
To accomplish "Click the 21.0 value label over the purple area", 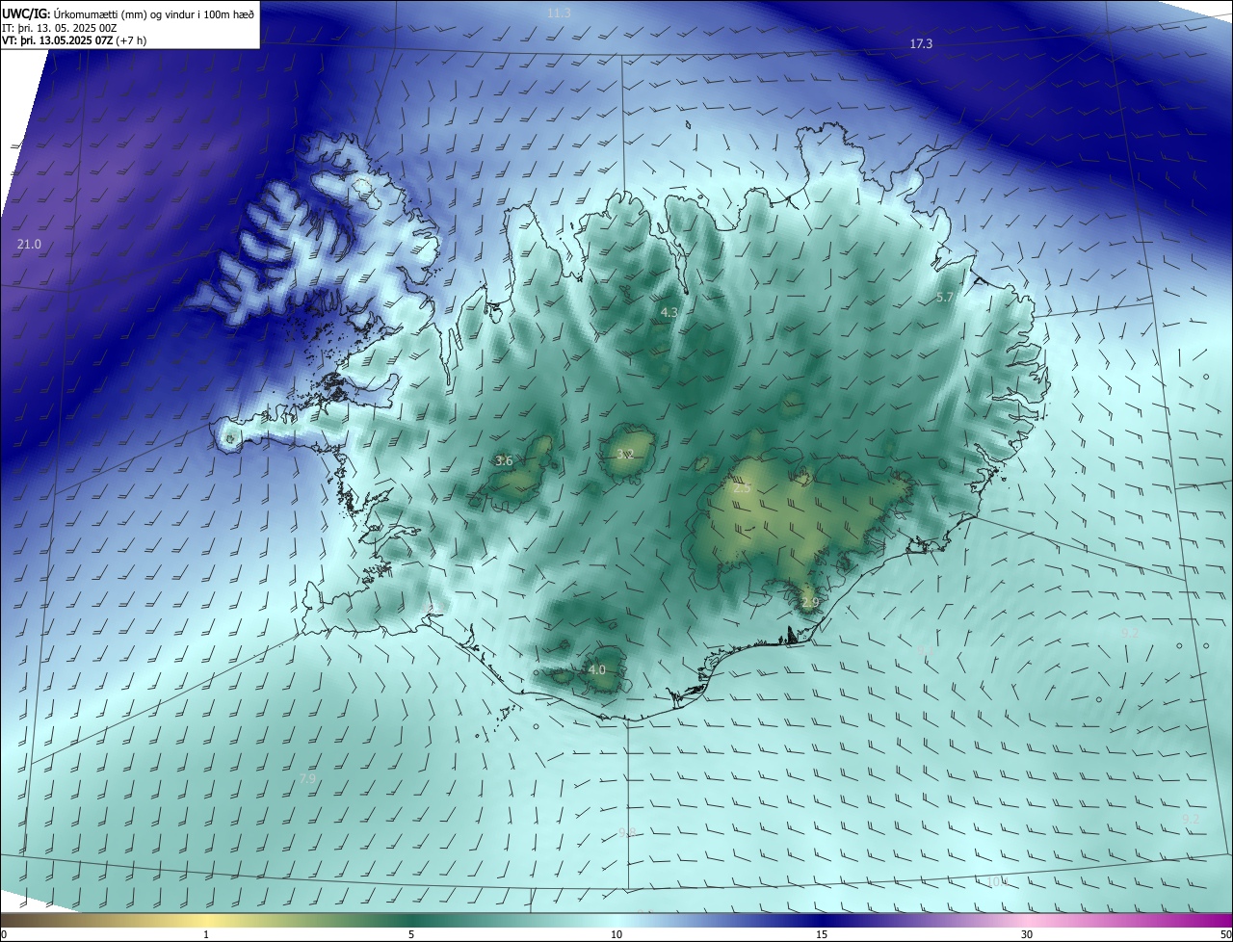I will [x=29, y=245].
